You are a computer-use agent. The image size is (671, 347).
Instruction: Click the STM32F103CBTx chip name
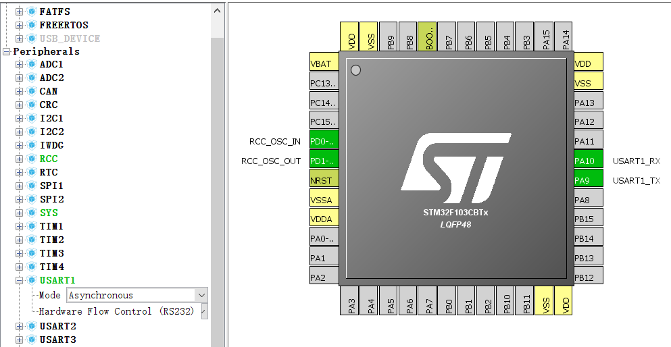coord(455,213)
